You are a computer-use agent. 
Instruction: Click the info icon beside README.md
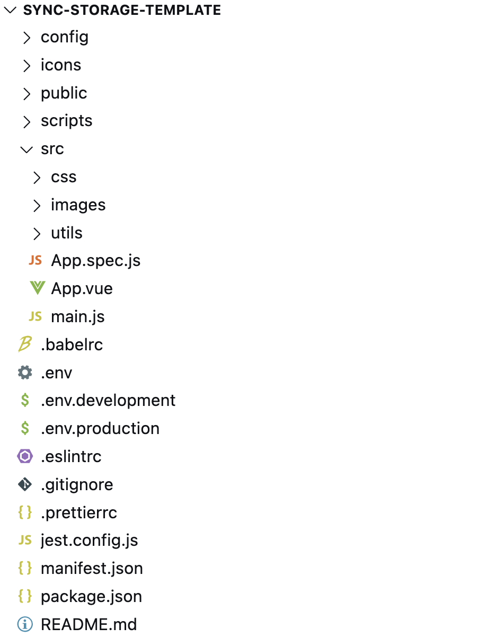coord(25,624)
